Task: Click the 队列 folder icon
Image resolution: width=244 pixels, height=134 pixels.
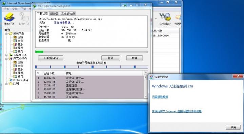Action: point(11,84)
